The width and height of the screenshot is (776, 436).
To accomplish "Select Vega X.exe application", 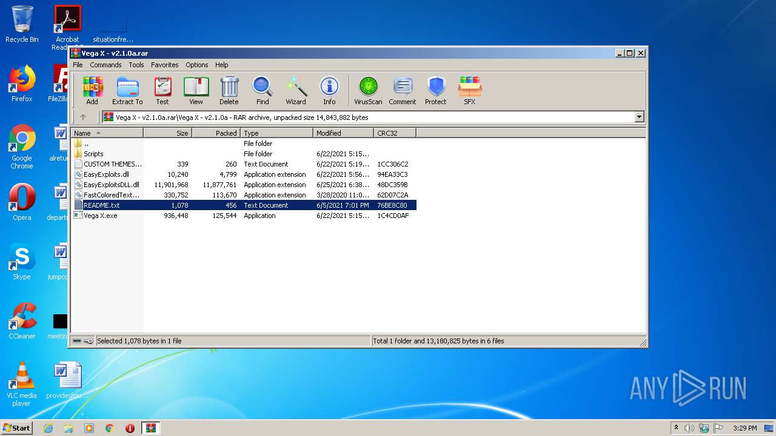I will pos(244,216).
